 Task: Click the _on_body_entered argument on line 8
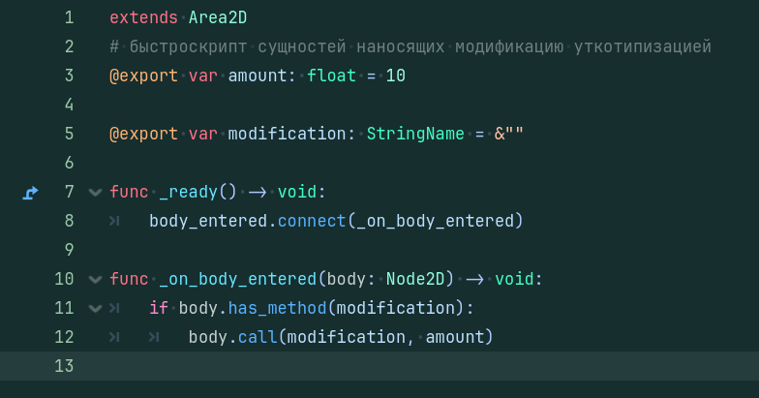(x=436, y=221)
